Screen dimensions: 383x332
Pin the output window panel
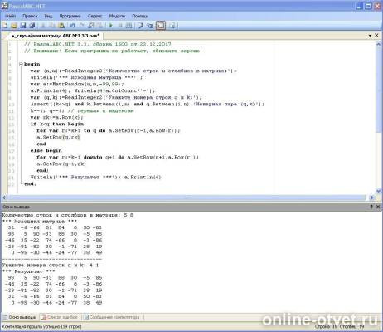click(x=371, y=207)
